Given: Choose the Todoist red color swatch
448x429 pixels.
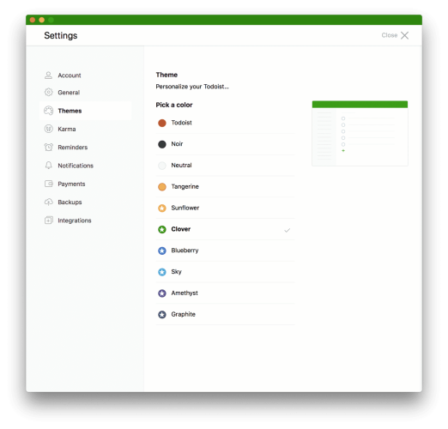Looking at the screenshot, I should [162, 123].
